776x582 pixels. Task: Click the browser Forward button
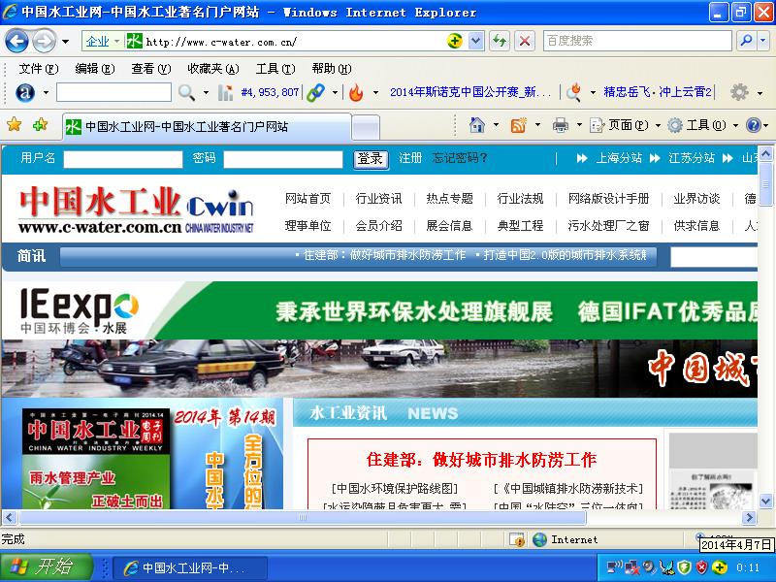point(44,42)
